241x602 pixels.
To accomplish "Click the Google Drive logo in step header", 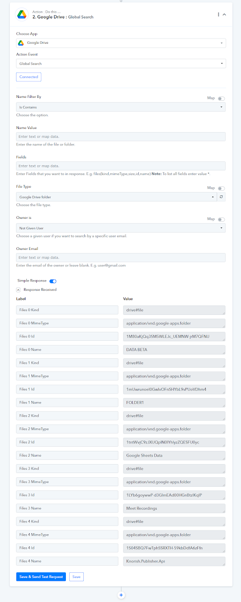I will pos(22,15).
